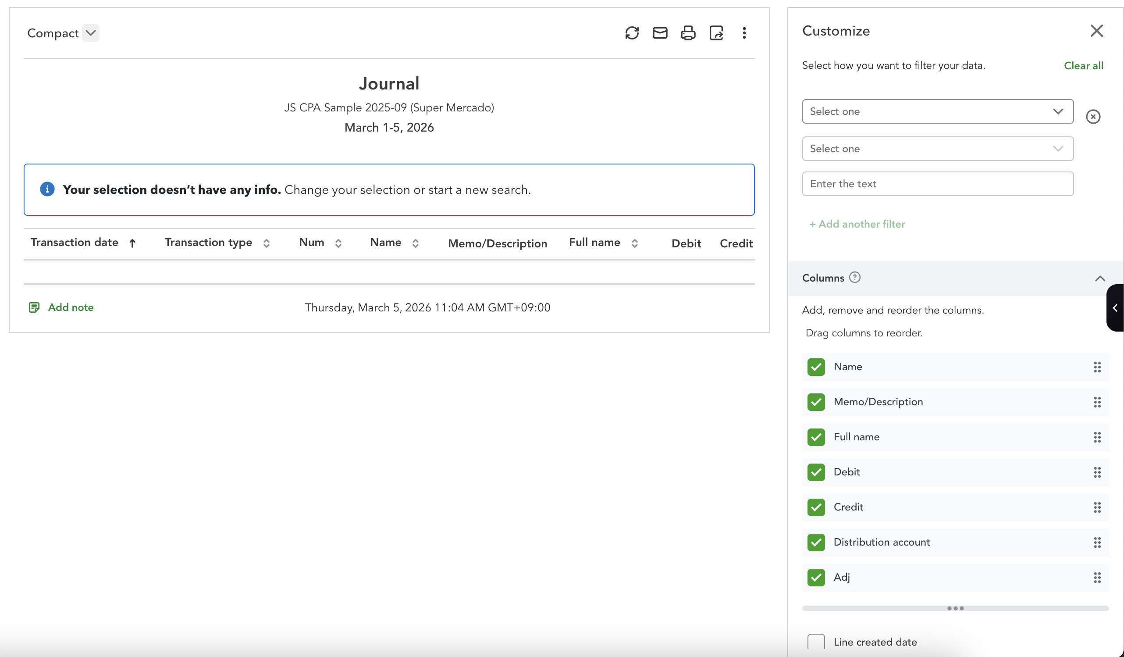Uncheck the Memo/Description column checkbox

[816, 402]
